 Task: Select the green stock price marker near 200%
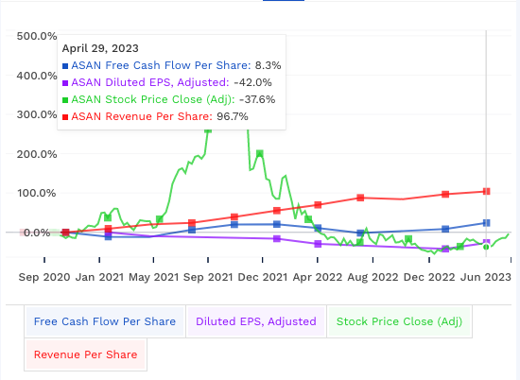260,153
